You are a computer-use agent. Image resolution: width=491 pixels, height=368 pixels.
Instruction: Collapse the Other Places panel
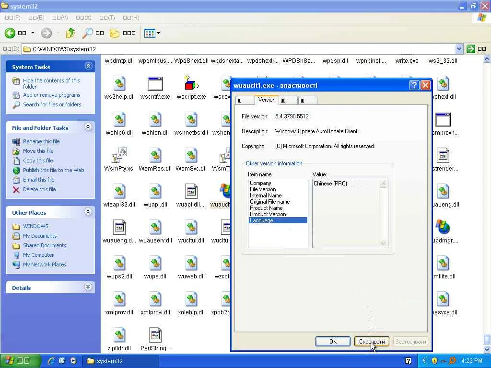(x=88, y=212)
